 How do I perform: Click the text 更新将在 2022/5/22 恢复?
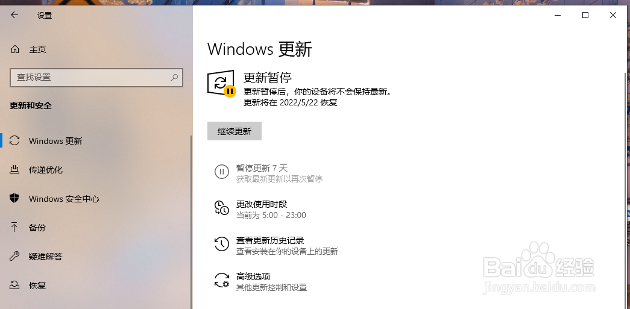pyautogui.click(x=291, y=102)
